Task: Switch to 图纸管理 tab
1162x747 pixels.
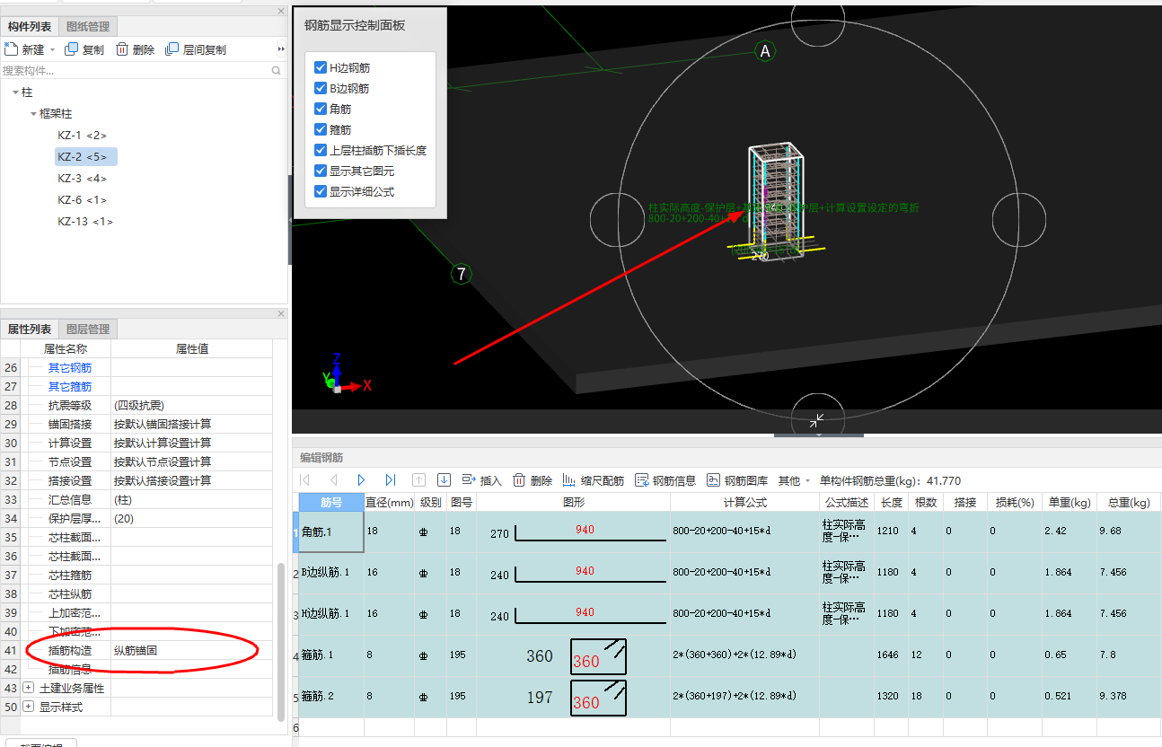Action: coord(88,27)
